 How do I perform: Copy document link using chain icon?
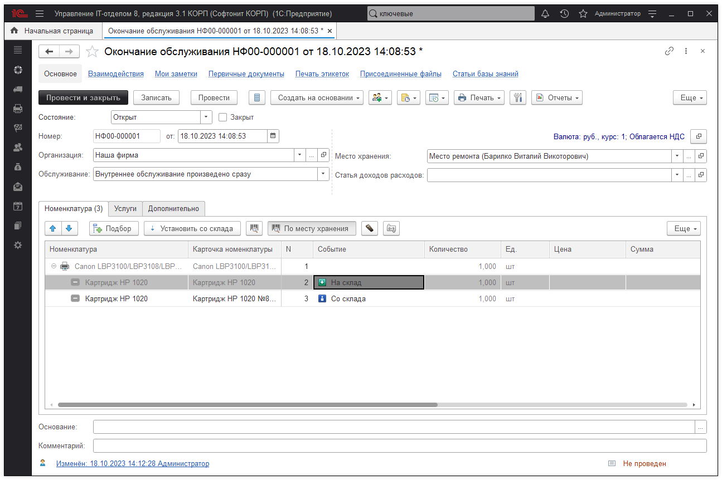[x=669, y=51]
